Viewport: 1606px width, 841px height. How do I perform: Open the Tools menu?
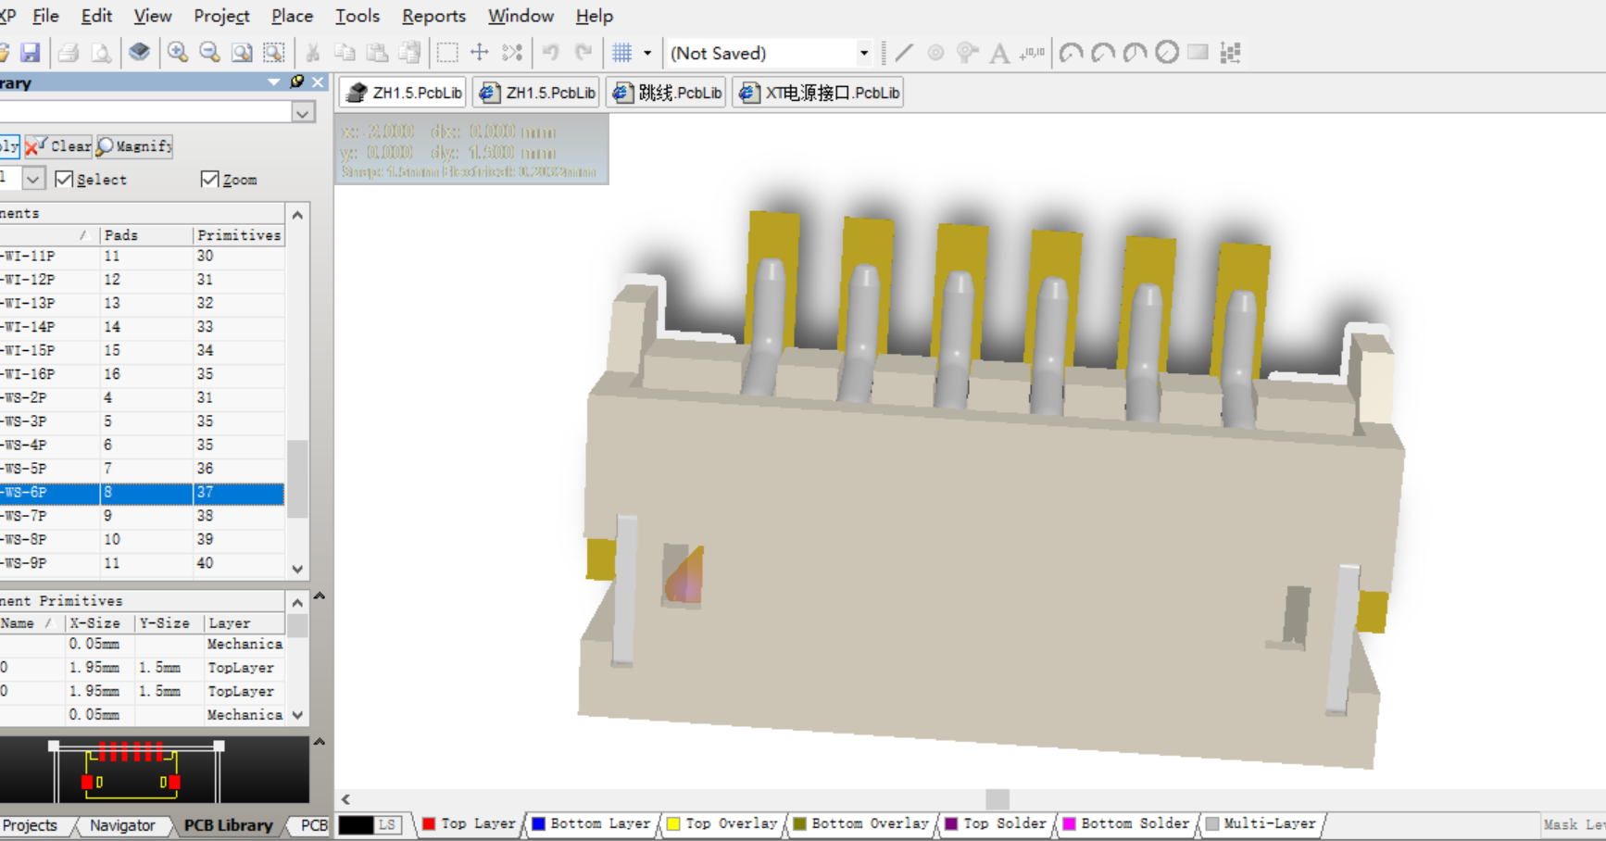358,16
